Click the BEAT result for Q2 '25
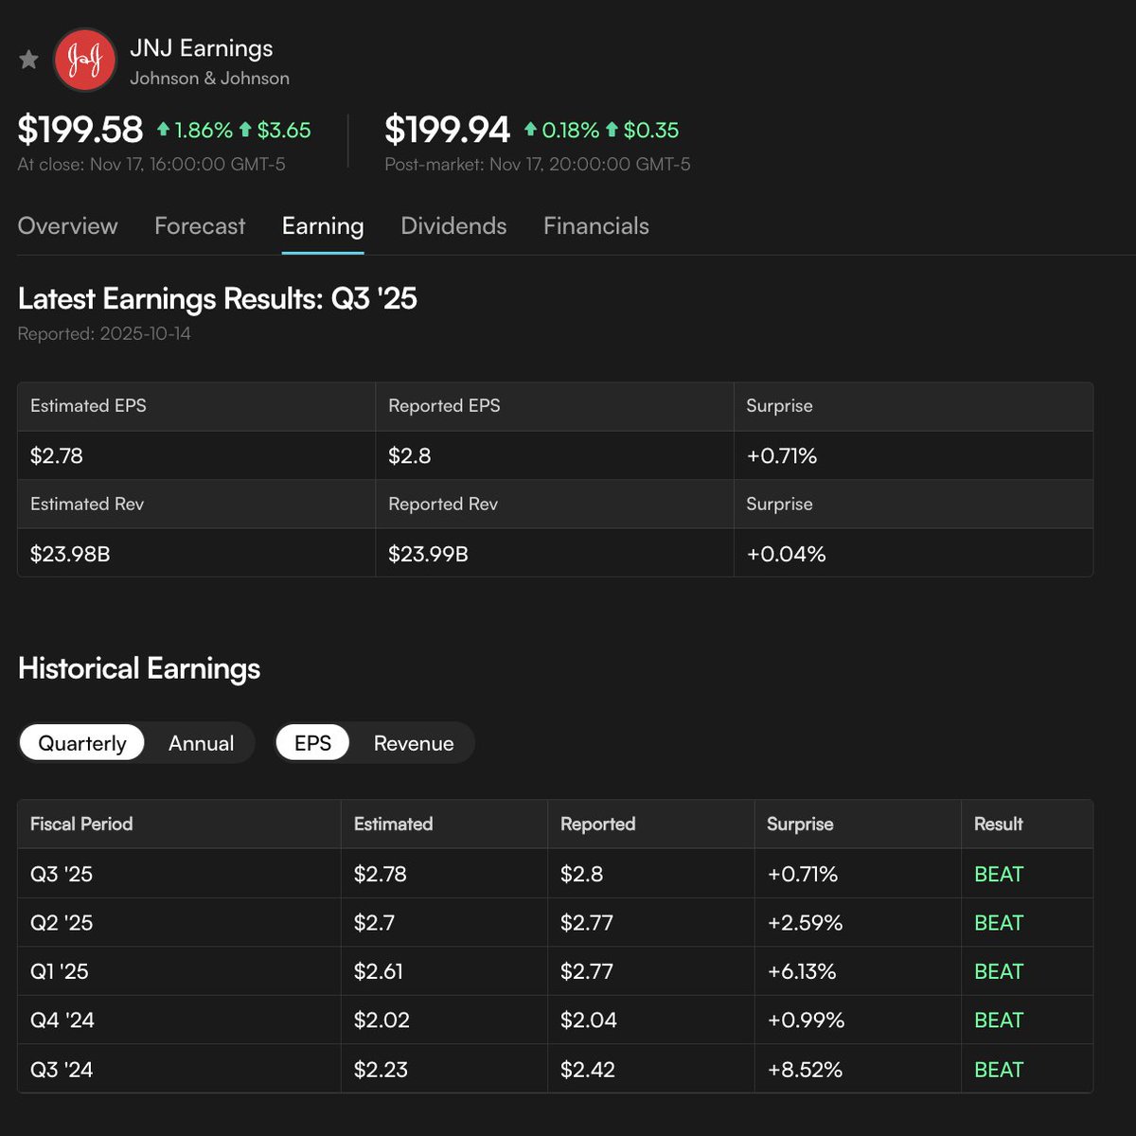The height and width of the screenshot is (1136, 1136). point(999,923)
